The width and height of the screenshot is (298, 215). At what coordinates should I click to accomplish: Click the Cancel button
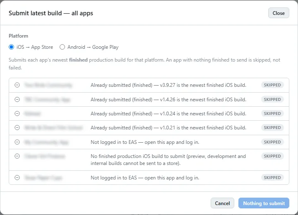point(222,203)
